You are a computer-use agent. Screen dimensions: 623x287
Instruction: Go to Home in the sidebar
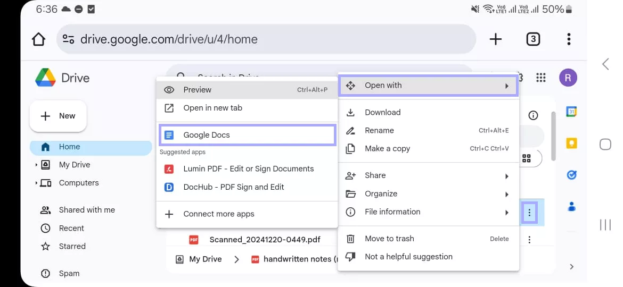click(x=91, y=147)
